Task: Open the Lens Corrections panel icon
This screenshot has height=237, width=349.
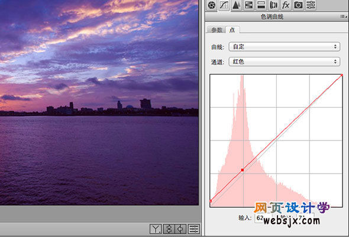Action: pyautogui.click(x=273, y=5)
